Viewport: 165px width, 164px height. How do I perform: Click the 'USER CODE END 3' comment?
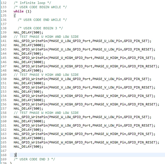click(34, 159)
